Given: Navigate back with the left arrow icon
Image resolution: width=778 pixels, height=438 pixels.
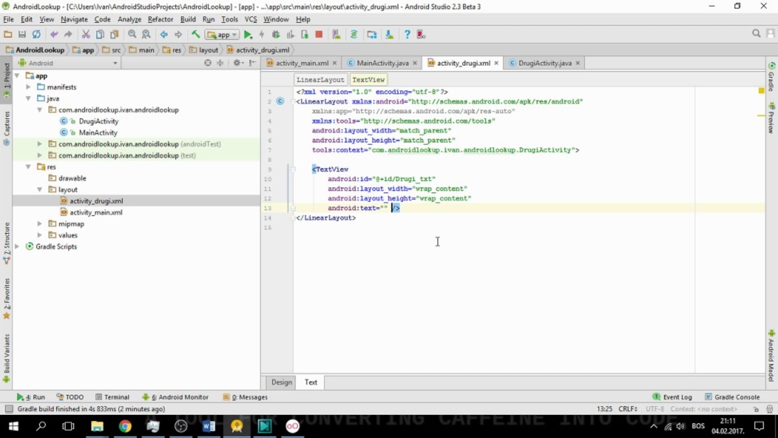Looking at the screenshot, I should pos(164,35).
